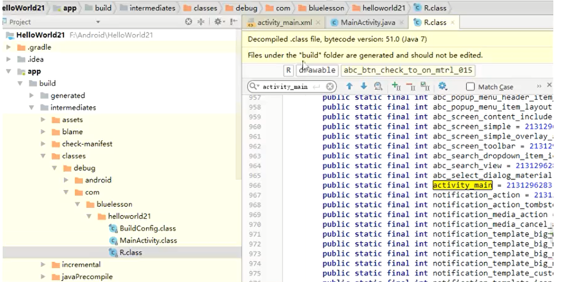Click the drawable breadcrumb
The width and height of the screenshot is (575, 282).
pos(317,70)
